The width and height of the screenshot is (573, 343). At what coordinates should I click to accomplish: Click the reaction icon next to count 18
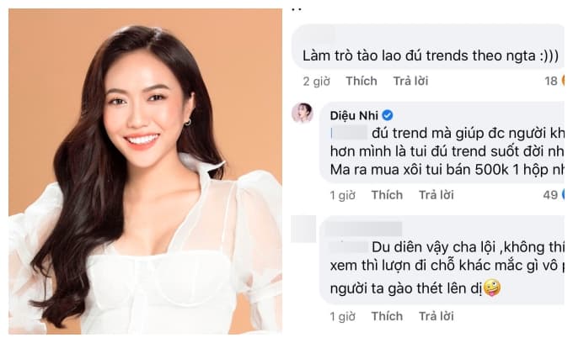pos(563,81)
